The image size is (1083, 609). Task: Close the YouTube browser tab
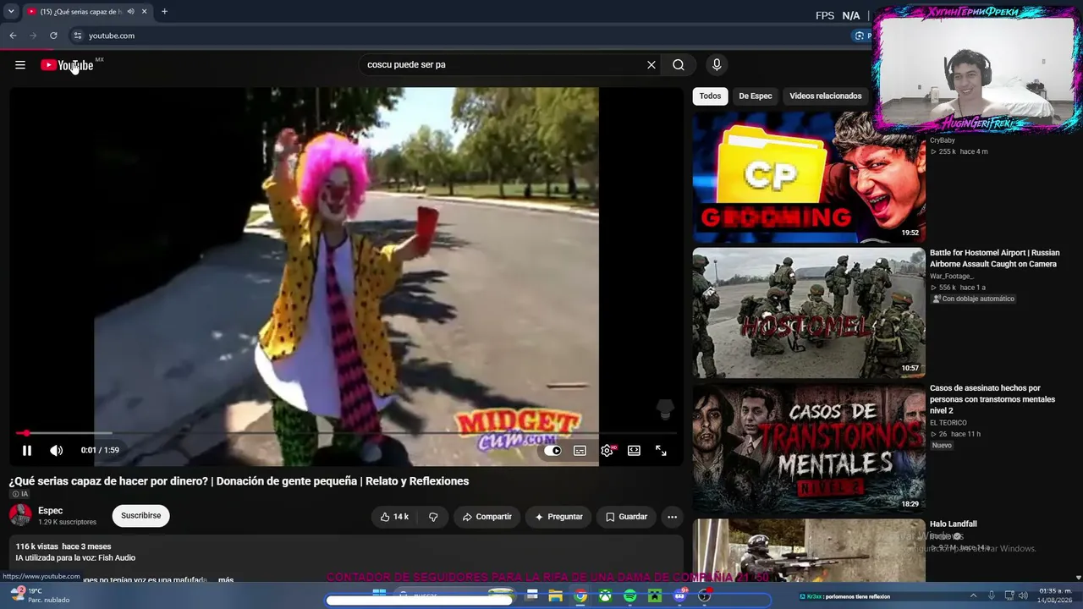(144, 12)
